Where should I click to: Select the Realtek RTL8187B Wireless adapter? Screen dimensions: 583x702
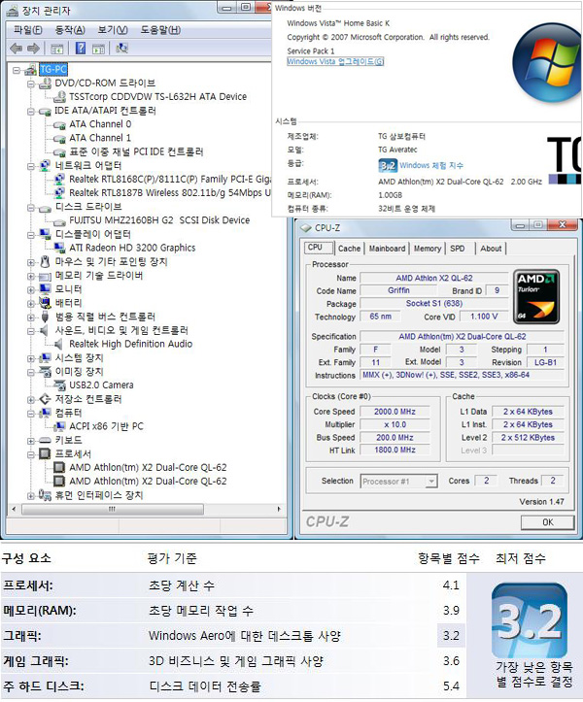pyautogui.click(x=170, y=193)
